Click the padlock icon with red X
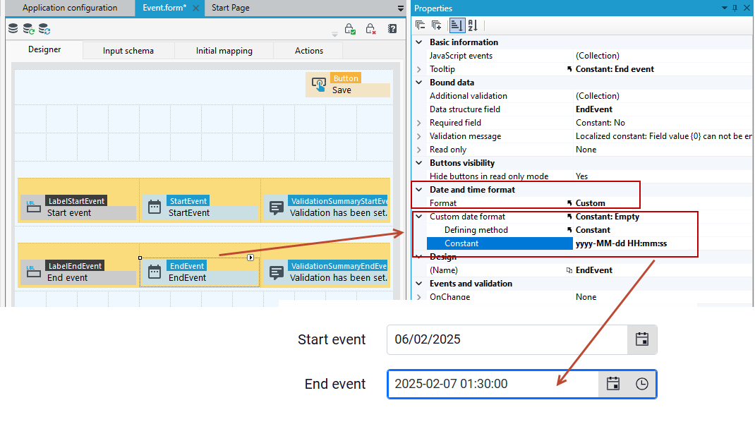Image resolution: width=755 pixels, height=429 pixels. (x=370, y=29)
